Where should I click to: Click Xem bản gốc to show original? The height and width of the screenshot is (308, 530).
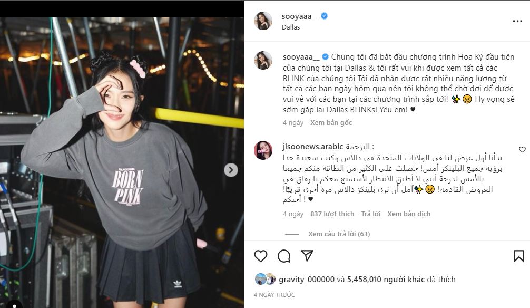(331, 122)
